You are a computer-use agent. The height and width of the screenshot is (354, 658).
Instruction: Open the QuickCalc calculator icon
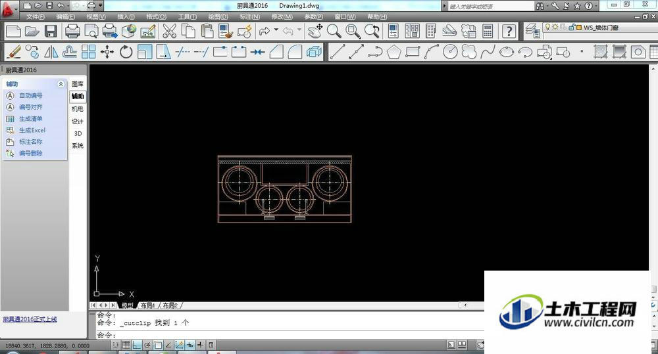(487, 31)
